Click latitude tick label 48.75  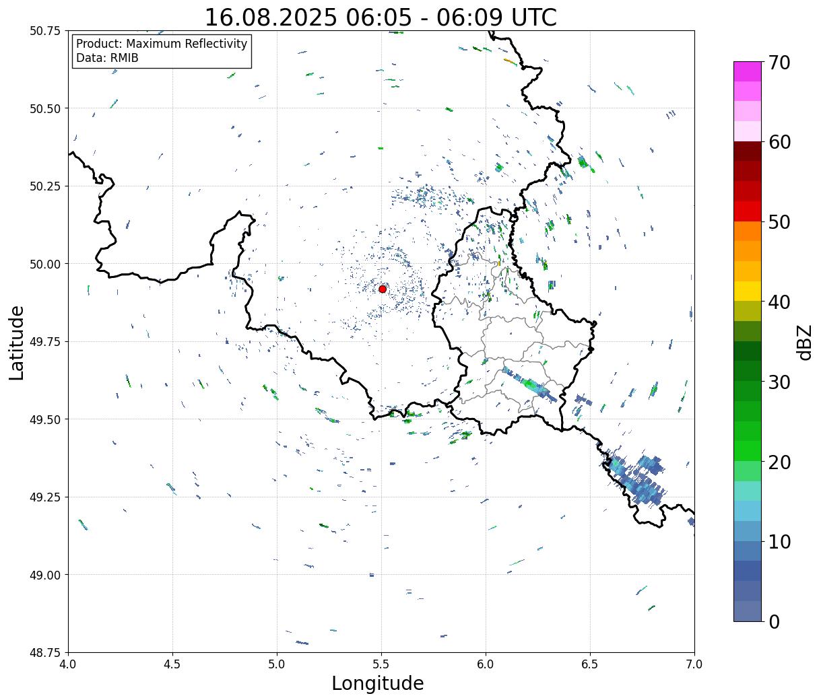point(45,653)
